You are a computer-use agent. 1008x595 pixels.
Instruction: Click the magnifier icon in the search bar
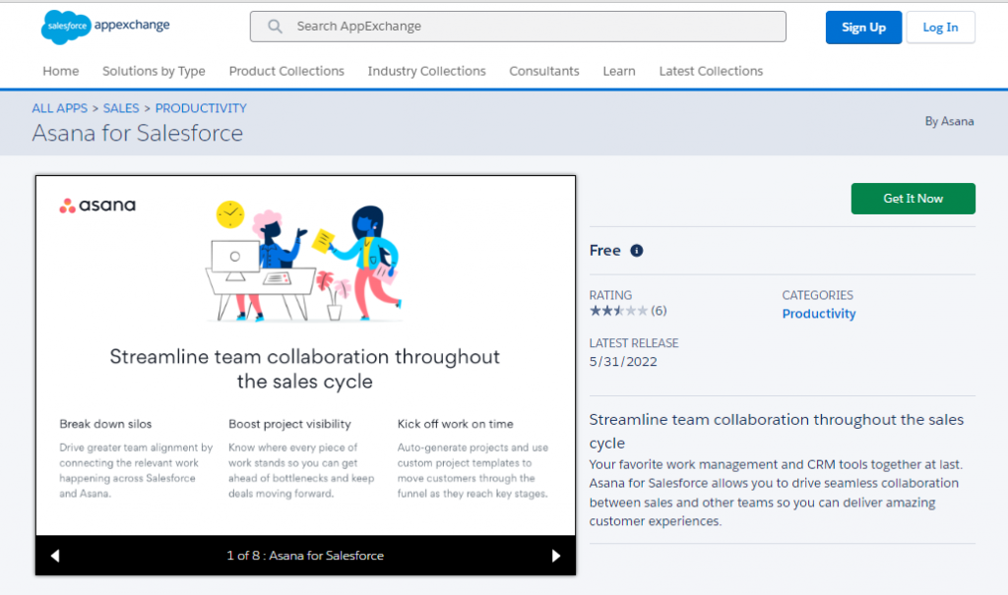274,26
